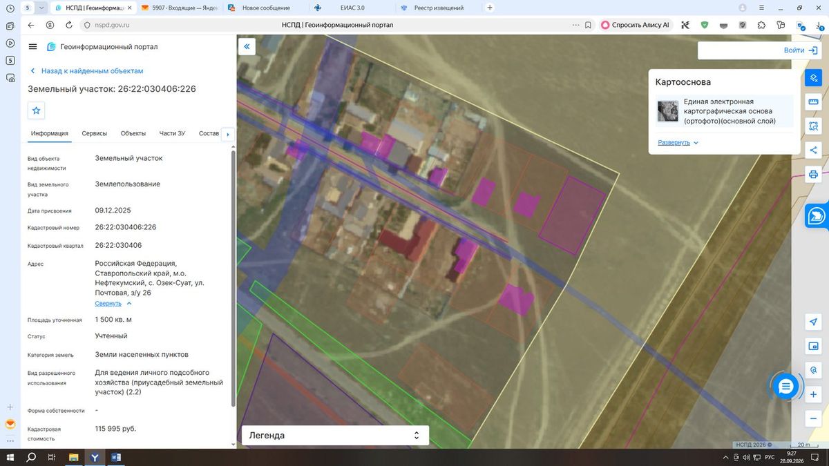Zoom out of the map
The image size is (829, 466).
tap(813, 418)
